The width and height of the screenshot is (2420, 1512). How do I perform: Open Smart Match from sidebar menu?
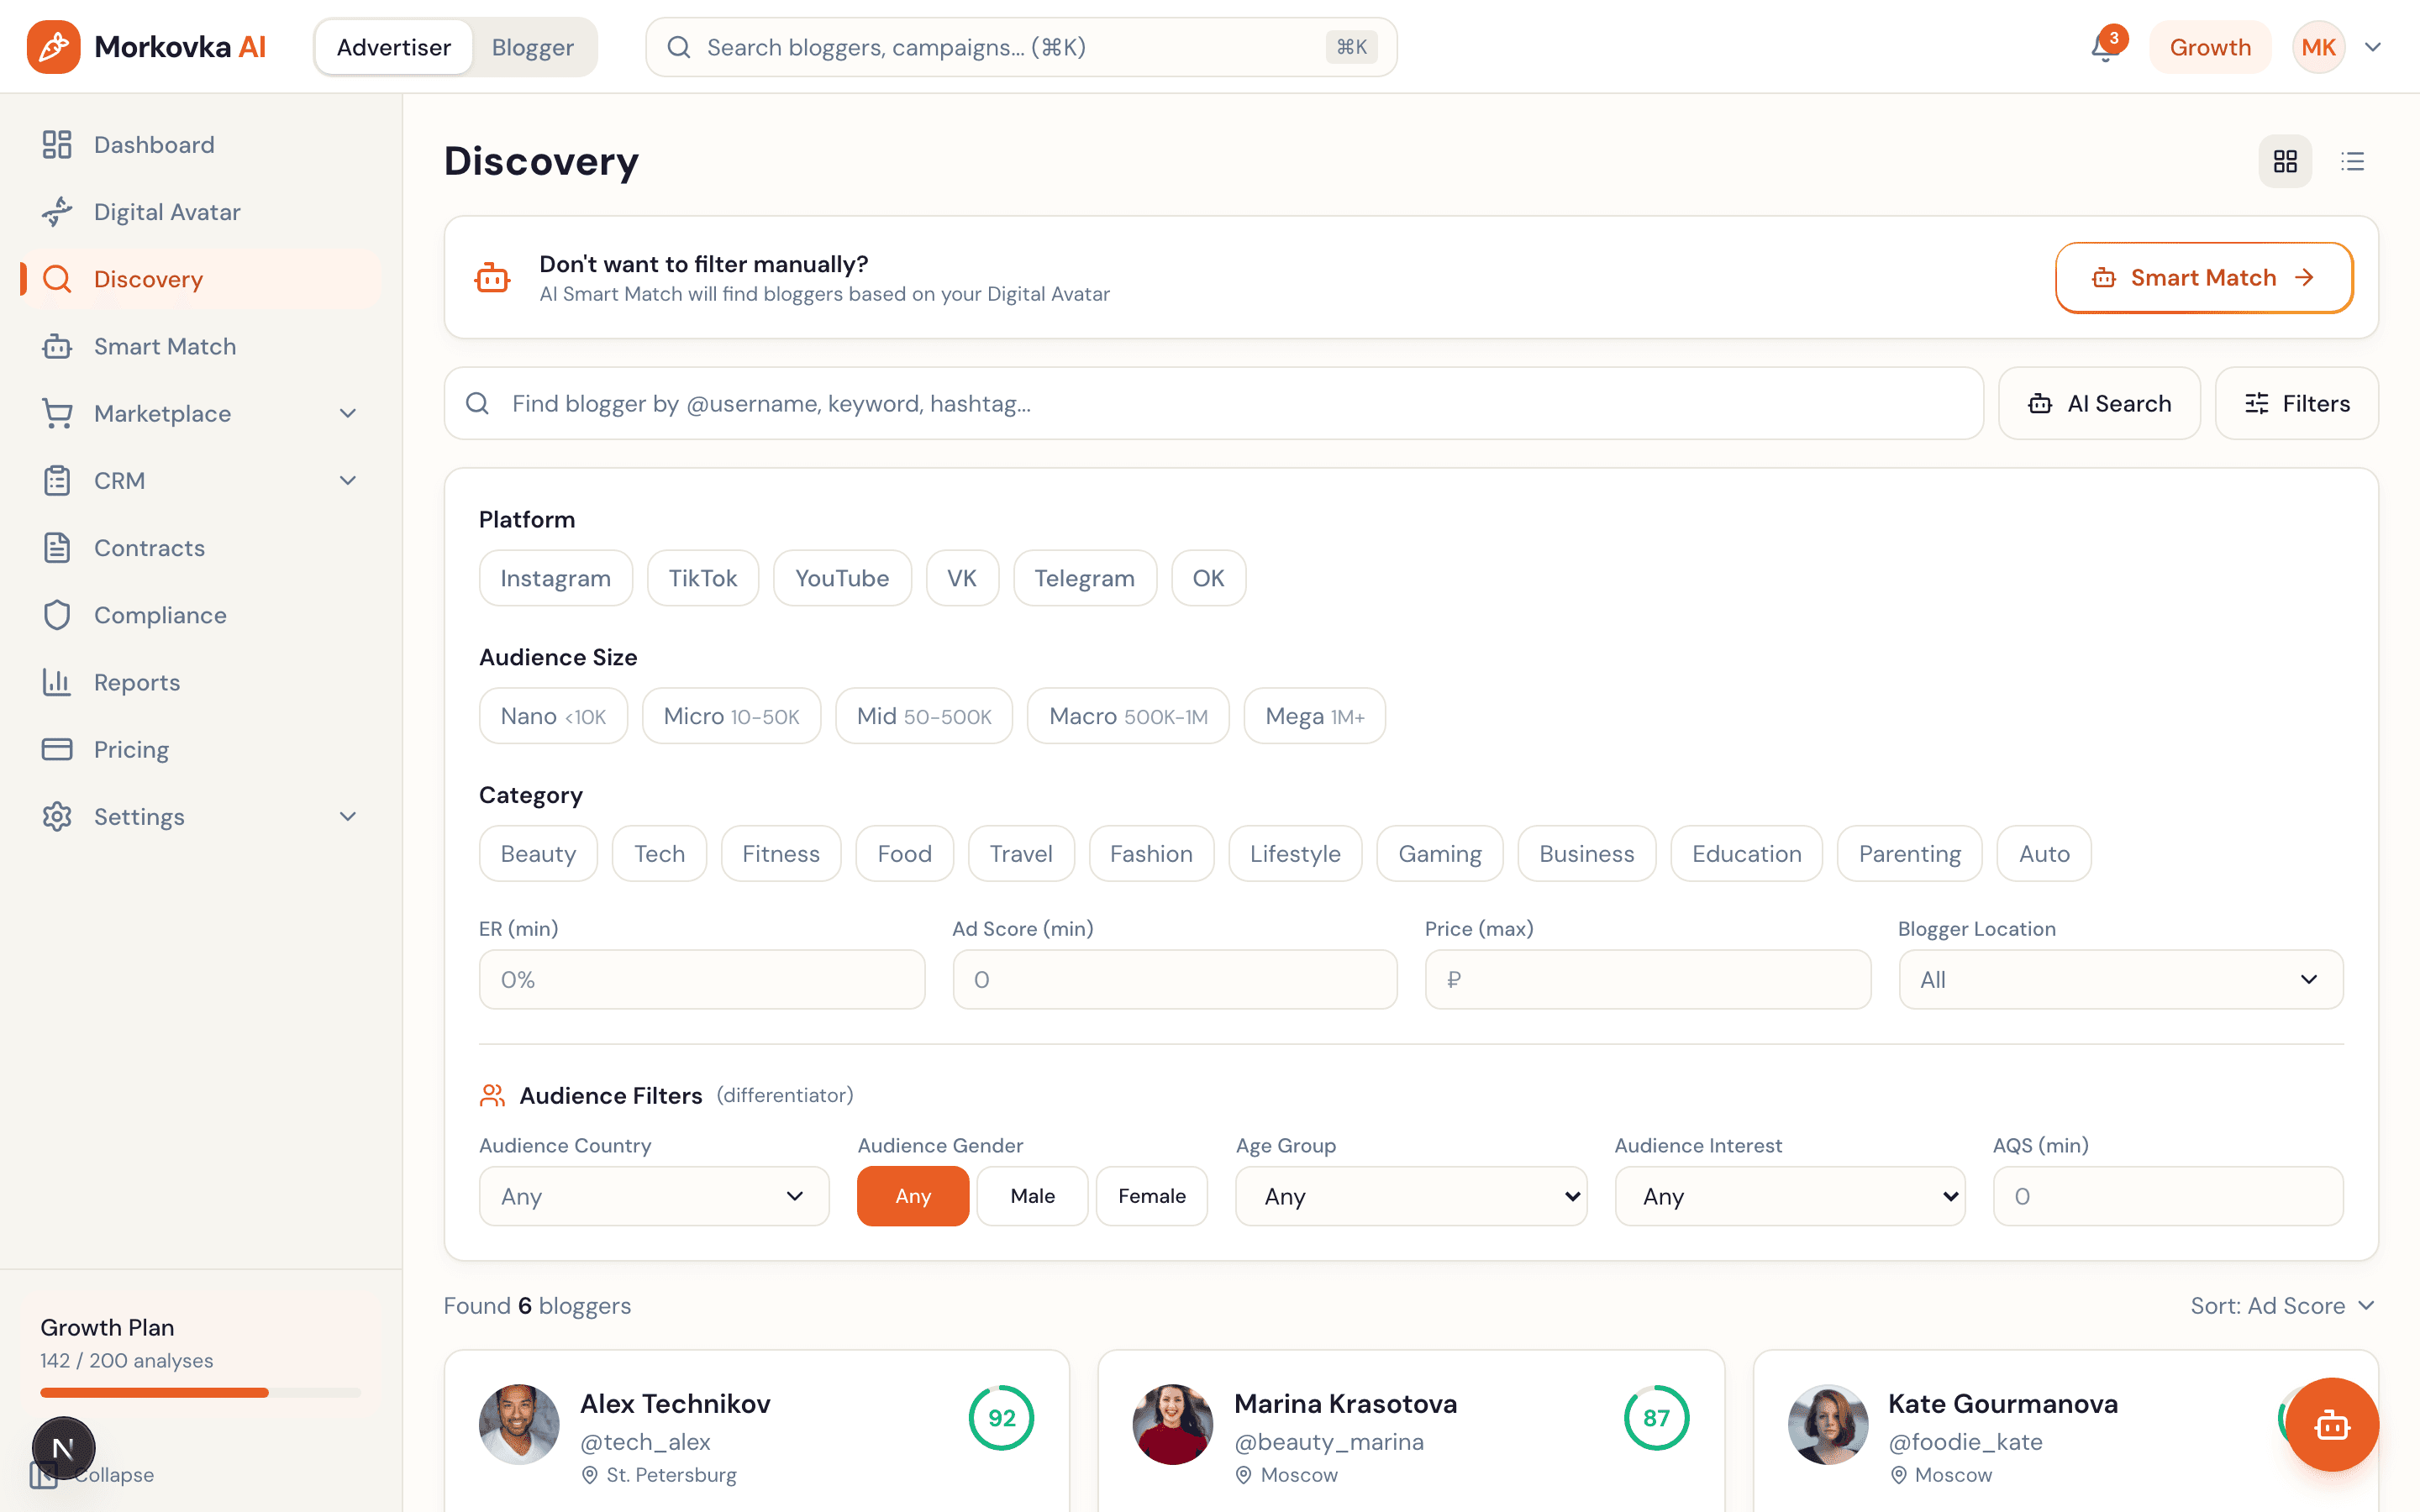(165, 346)
